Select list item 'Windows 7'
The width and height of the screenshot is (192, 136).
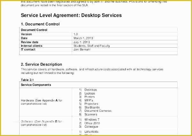[92, 120]
